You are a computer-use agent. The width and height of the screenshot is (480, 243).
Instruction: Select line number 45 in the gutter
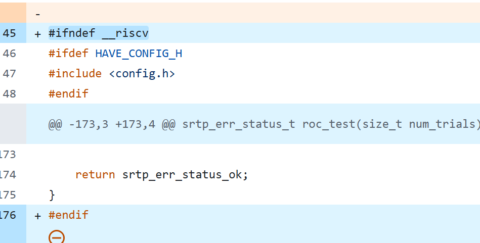point(10,33)
